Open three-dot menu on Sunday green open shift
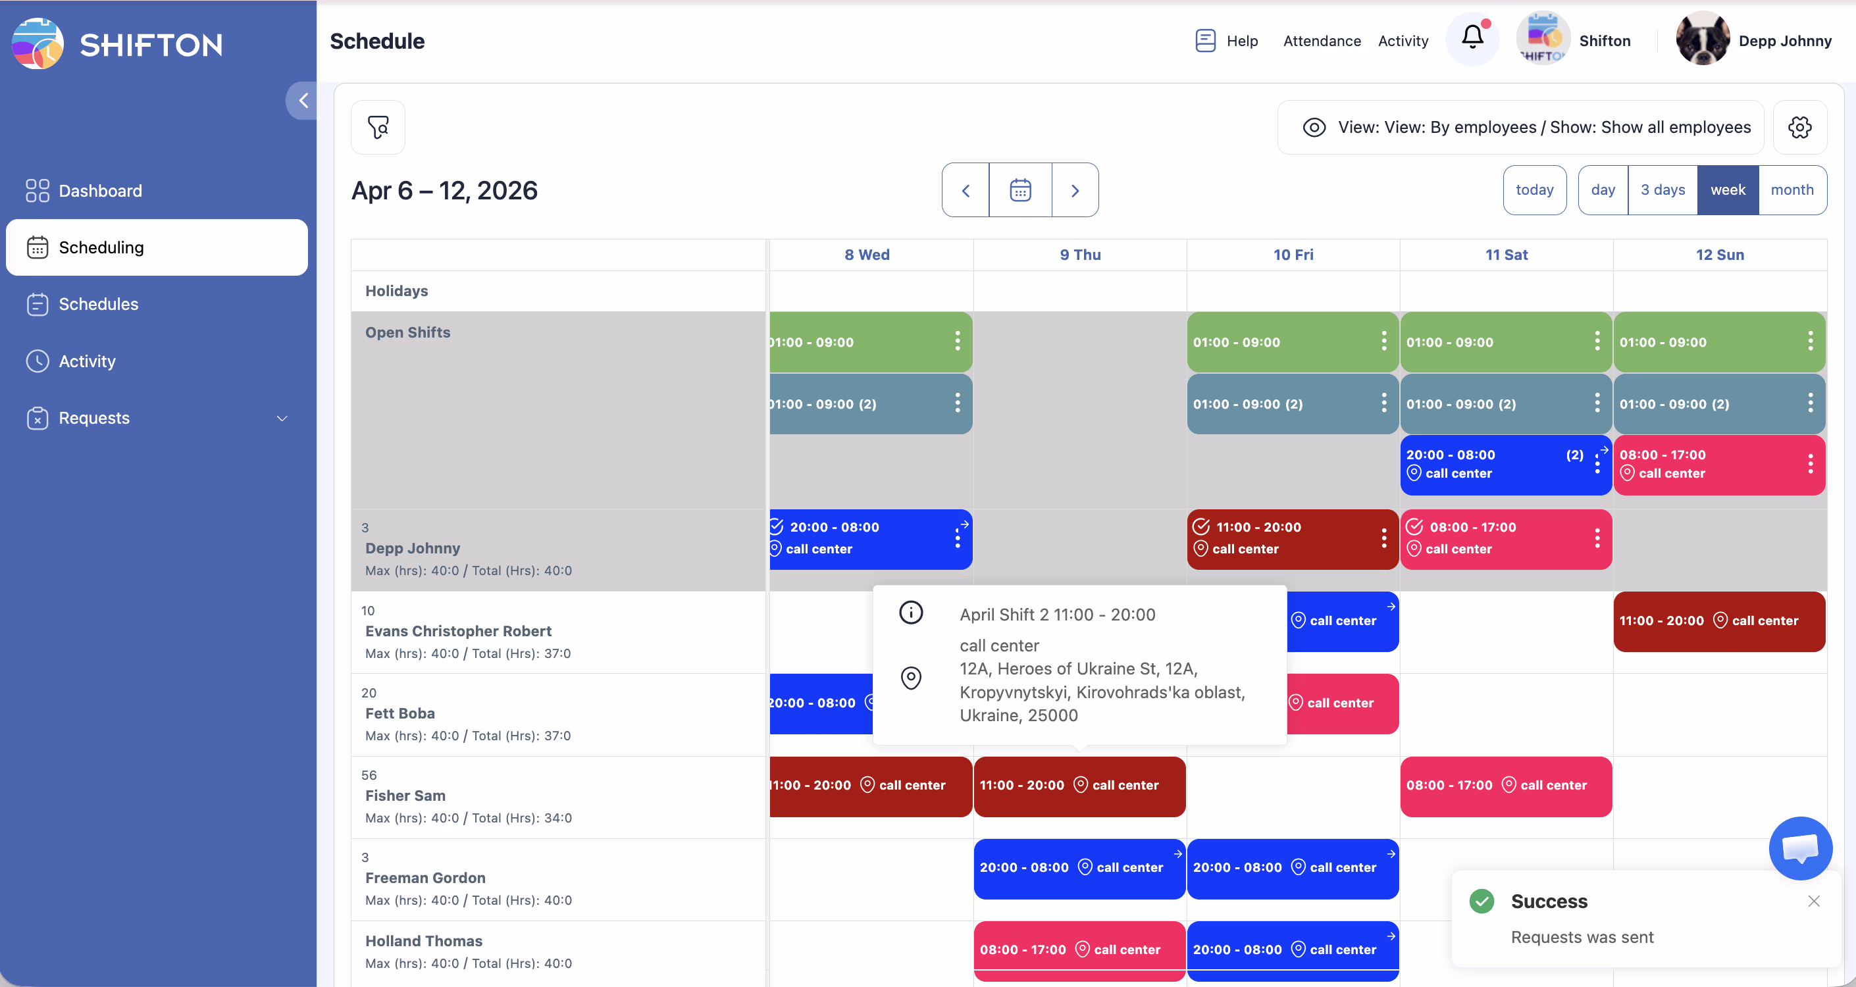The image size is (1856, 987). click(x=1810, y=342)
